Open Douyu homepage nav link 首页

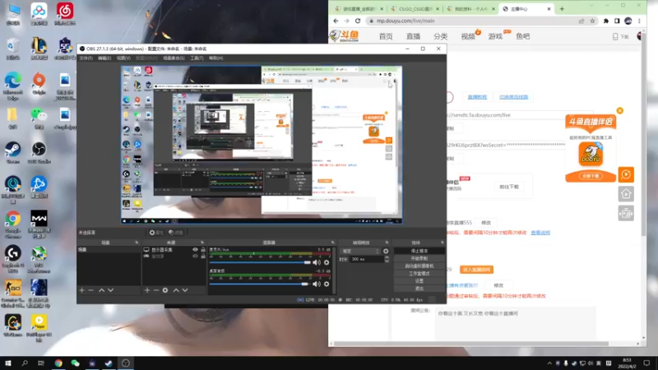[x=386, y=36]
